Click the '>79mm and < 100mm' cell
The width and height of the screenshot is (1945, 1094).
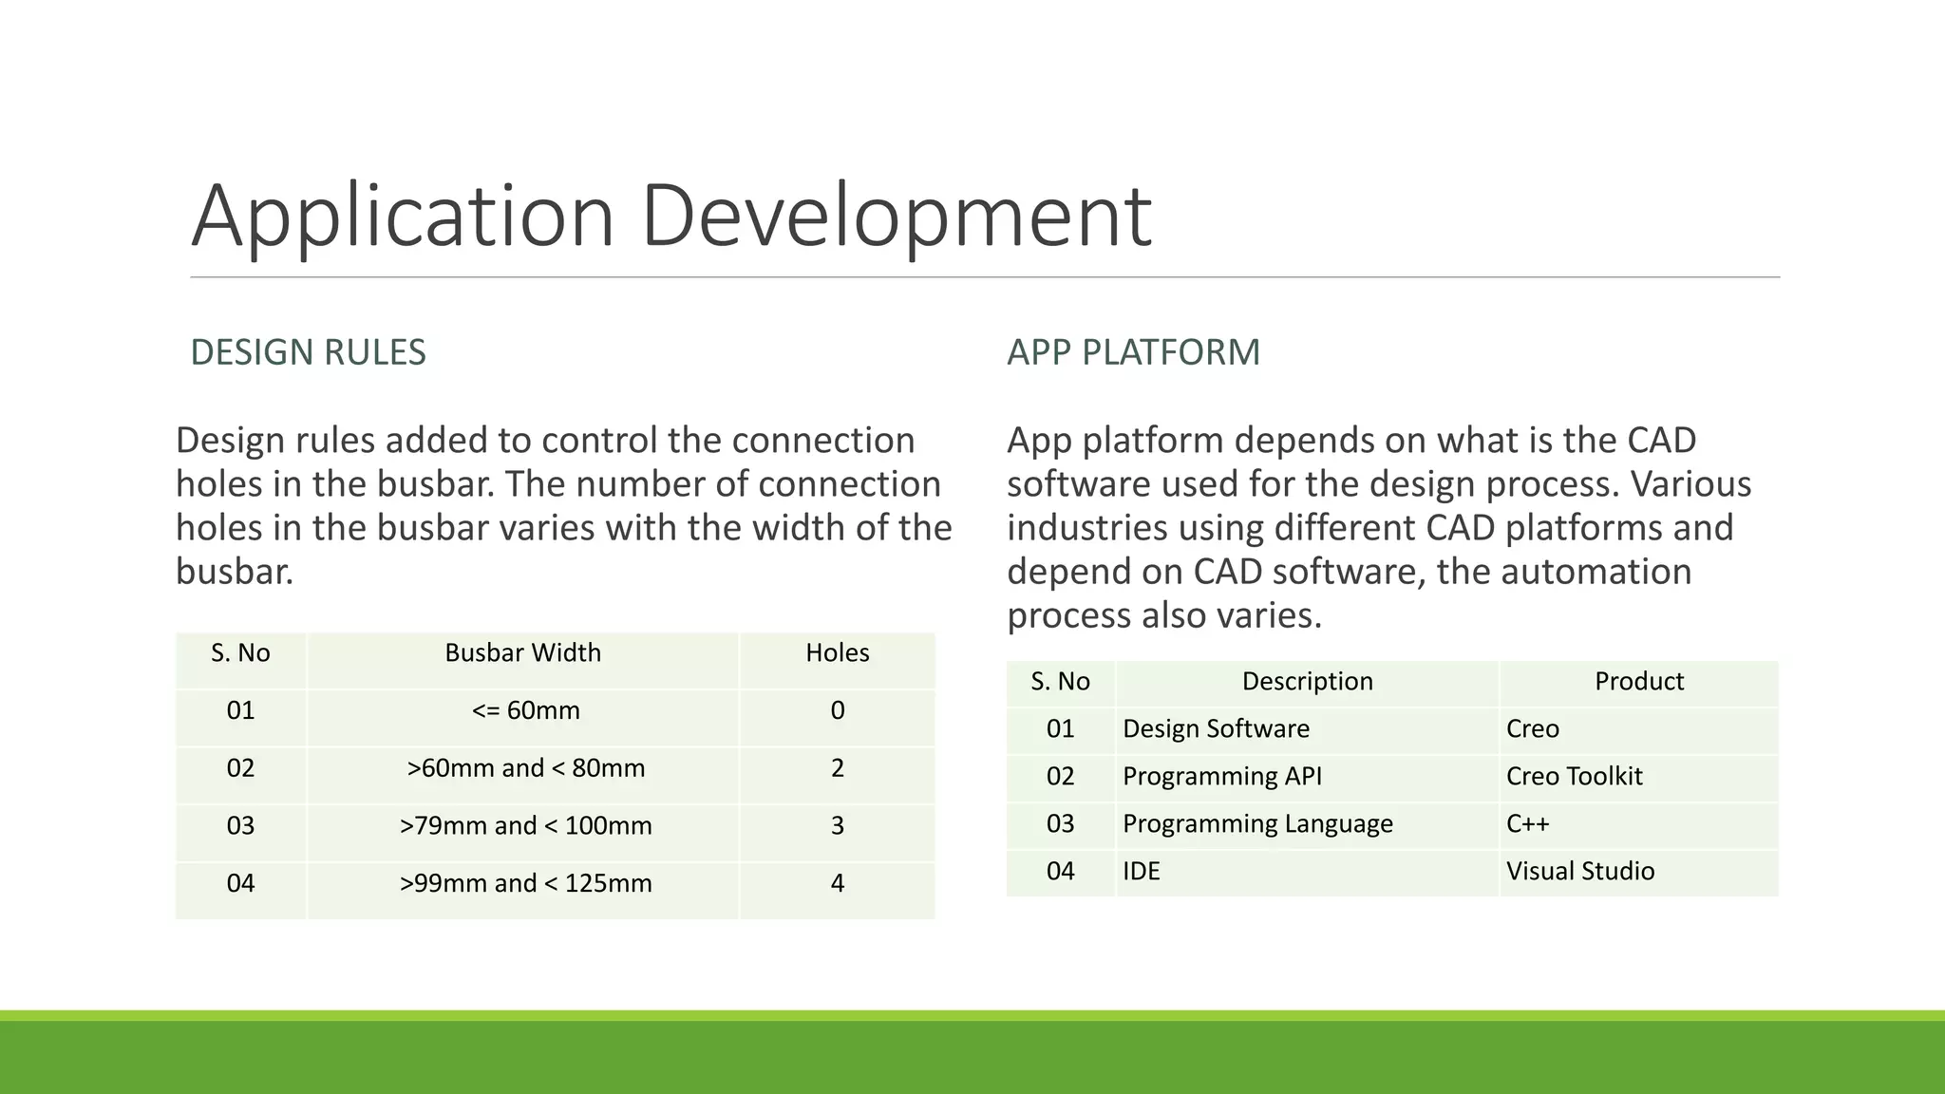[x=525, y=826]
